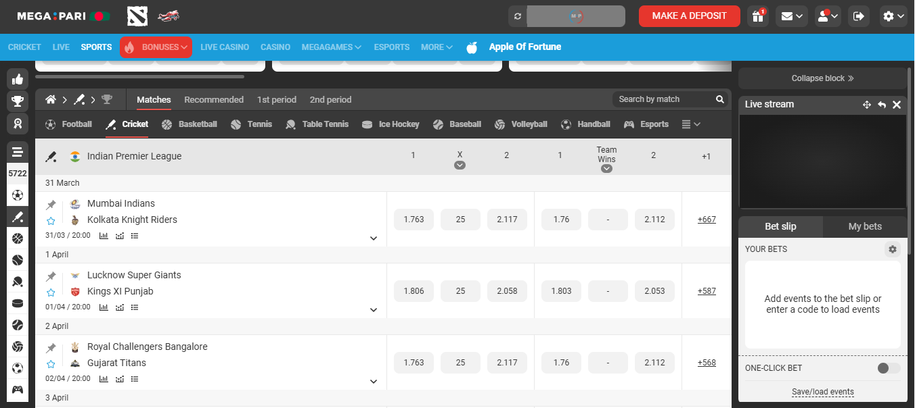This screenshot has width=915, height=408.
Task: Favorite the Mumbai Indians match with star
Action: pos(51,221)
